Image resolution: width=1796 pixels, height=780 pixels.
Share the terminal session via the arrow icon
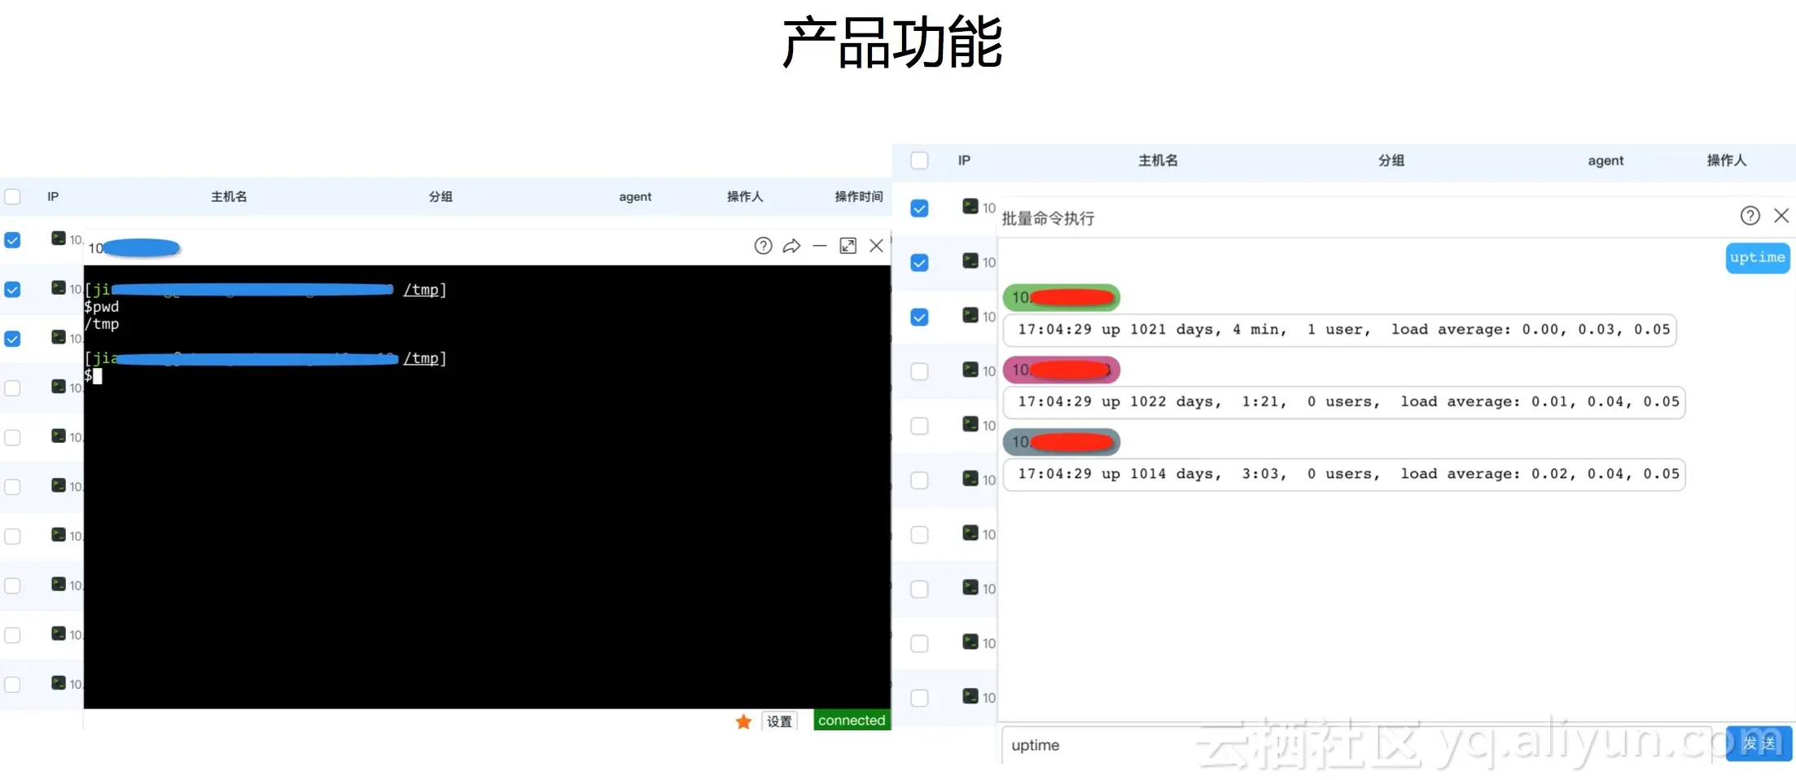pos(791,245)
